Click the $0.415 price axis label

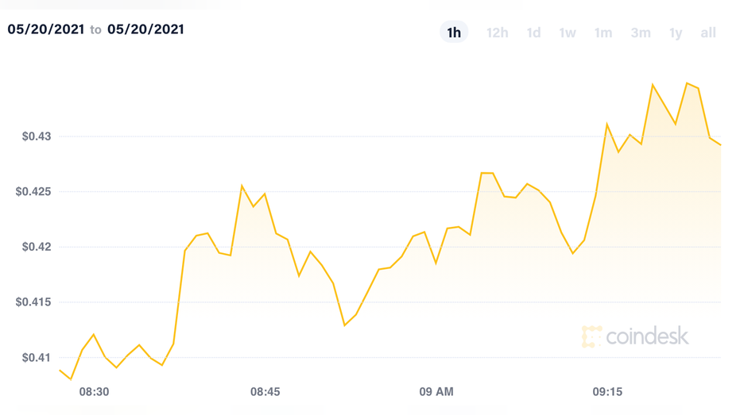(x=33, y=302)
